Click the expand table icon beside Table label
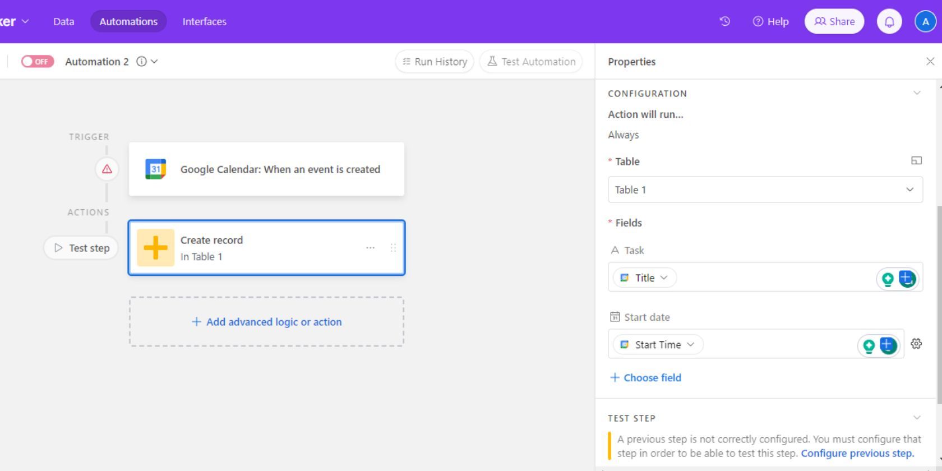The height and width of the screenshot is (471, 942). (916, 161)
